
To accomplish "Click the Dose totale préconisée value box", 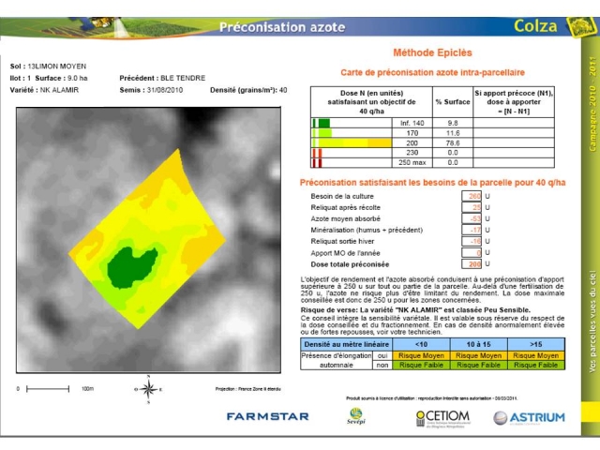I will pyautogui.click(x=473, y=264).
